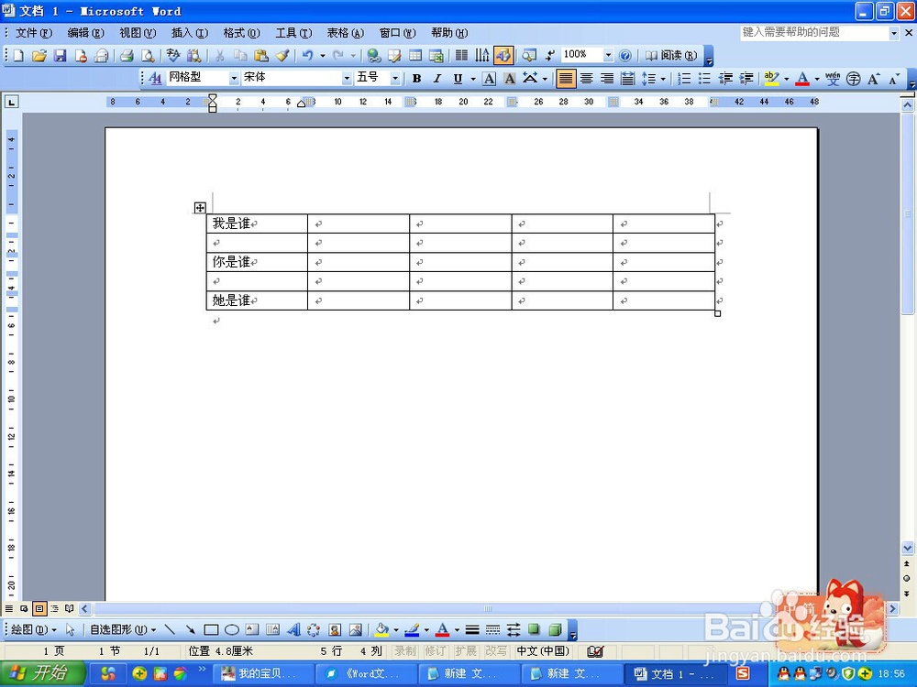Image resolution: width=917 pixels, height=687 pixels.
Task: Apply line color in drawing toolbar
Action: 413,630
